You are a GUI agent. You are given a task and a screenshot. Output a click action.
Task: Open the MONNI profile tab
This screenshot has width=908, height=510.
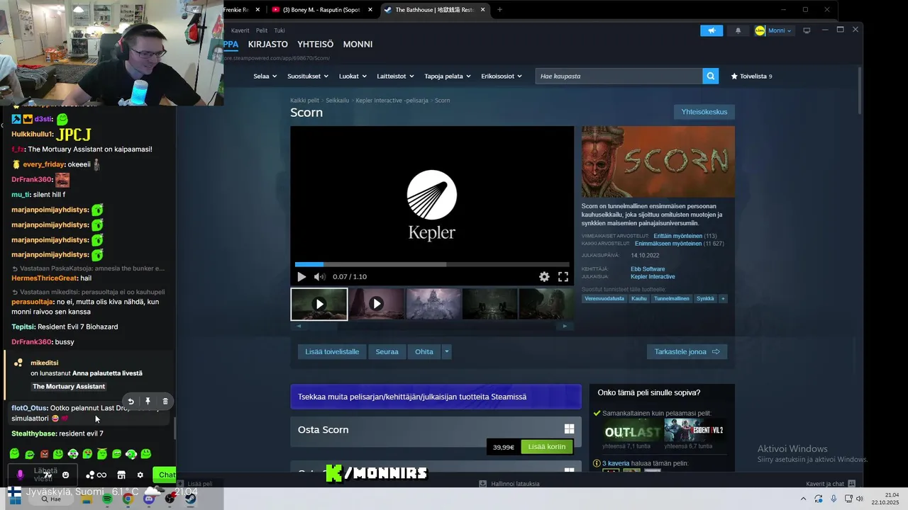pyautogui.click(x=358, y=44)
